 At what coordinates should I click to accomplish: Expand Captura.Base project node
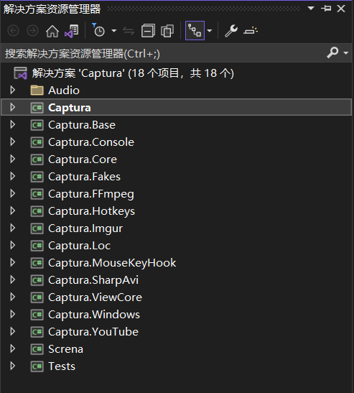12,124
